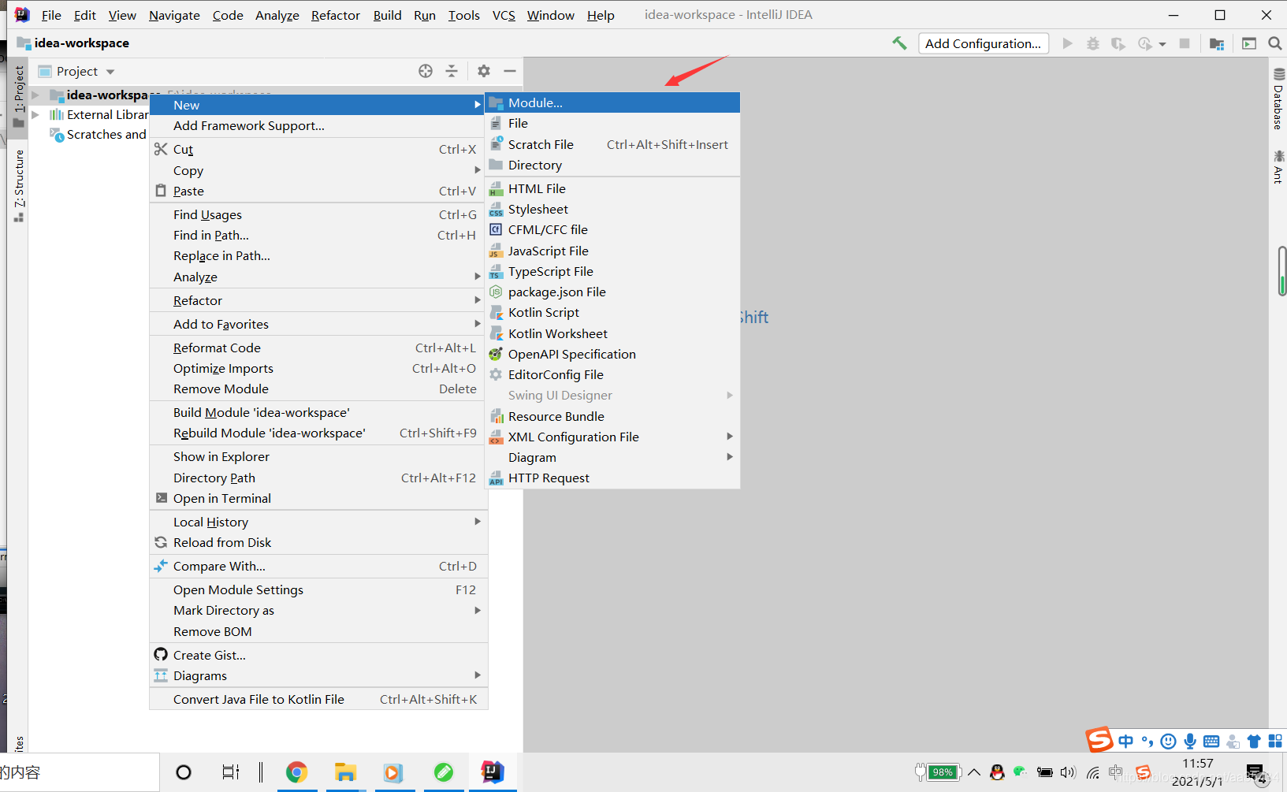Expand Refactor submenu in context menu
The width and height of the screenshot is (1287, 792).
point(318,300)
